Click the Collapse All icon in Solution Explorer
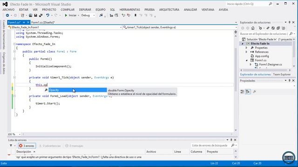This screenshot has height=167, width=298. 278,28
